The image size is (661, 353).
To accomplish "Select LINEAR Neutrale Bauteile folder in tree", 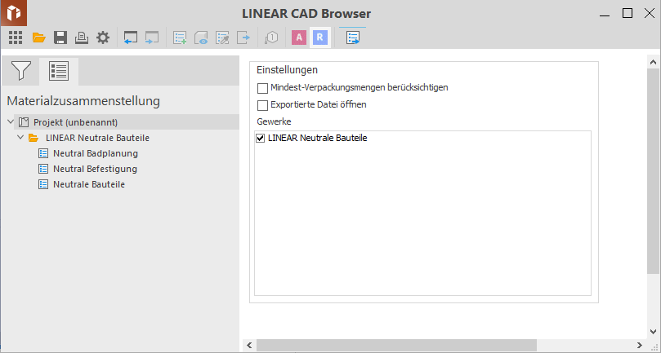I will click(97, 138).
